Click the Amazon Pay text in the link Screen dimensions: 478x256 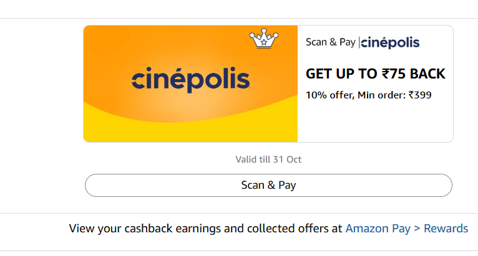point(378,229)
